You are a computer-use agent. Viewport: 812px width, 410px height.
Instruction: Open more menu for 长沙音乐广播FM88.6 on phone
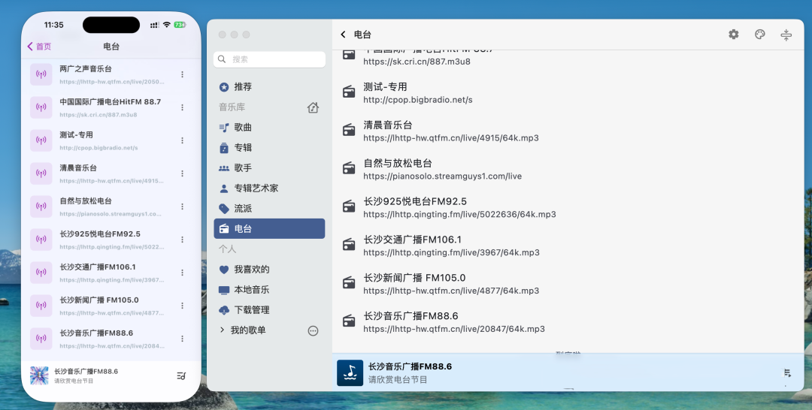(x=182, y=339)
